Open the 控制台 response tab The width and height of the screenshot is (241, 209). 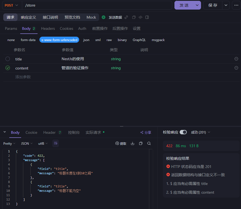74,132
